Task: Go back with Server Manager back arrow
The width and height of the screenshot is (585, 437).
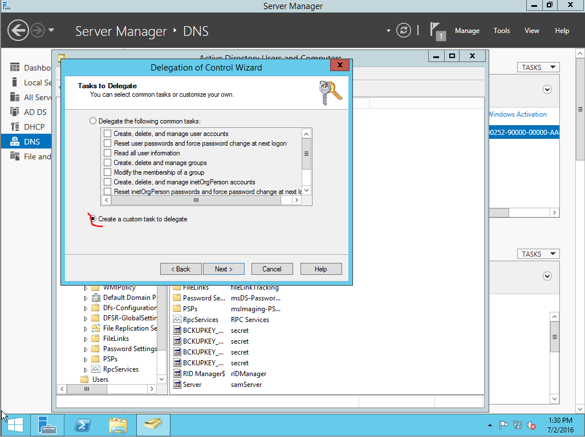Action: 18,31
